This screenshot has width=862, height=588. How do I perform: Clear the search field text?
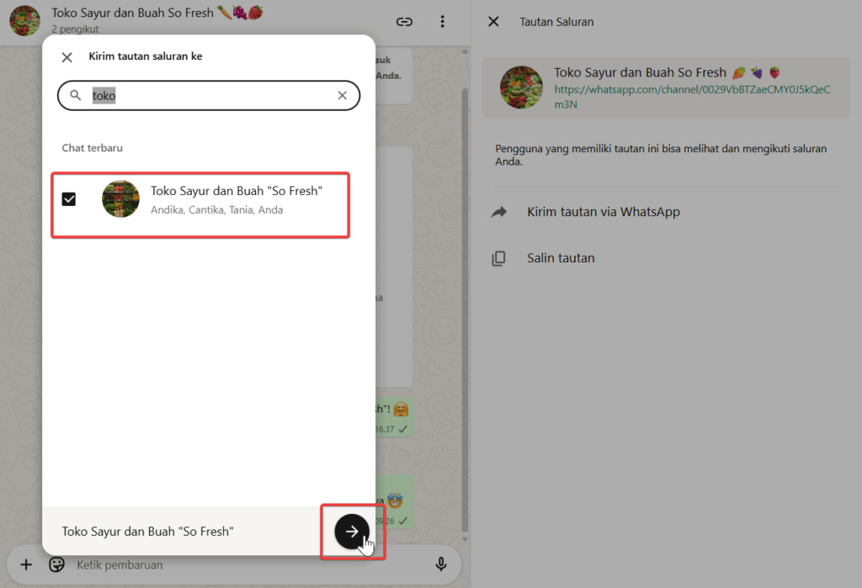[x=342, y=96]
